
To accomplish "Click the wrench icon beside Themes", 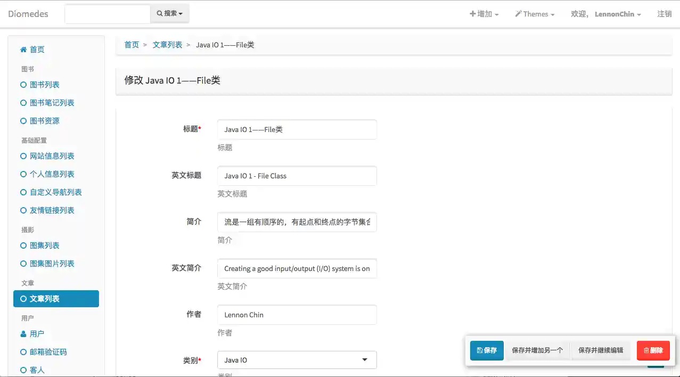I will click(x=518, y=13).
